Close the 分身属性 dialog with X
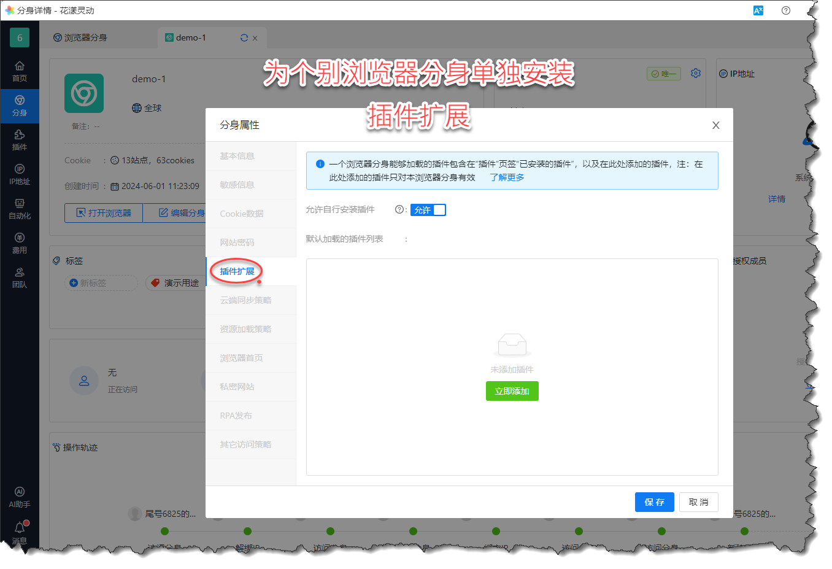The width and height of the screenshot is (832, 569). tap(715, 125)
